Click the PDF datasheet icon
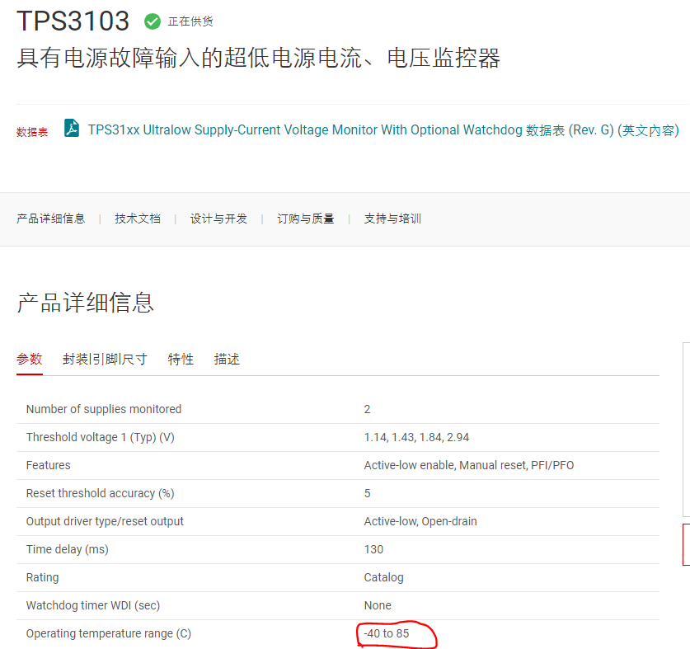Screen dimensions: 690x649 tap(72, 128)
